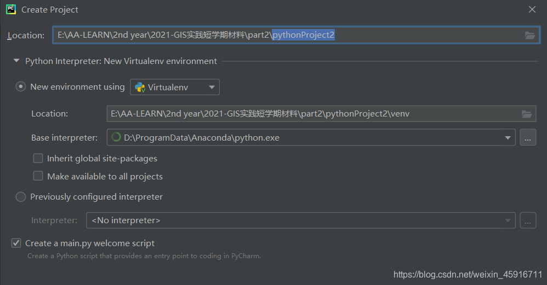Enable Make available to all projects
Image resolution: width=547 pixels, height=285 pixels.
coord(38,176)
